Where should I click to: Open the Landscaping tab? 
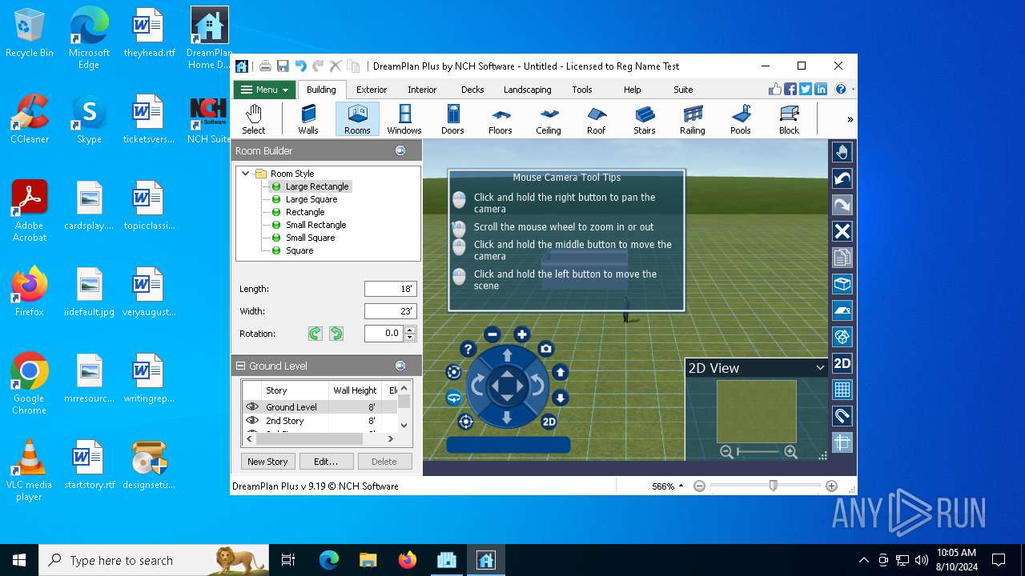point(527,90)
